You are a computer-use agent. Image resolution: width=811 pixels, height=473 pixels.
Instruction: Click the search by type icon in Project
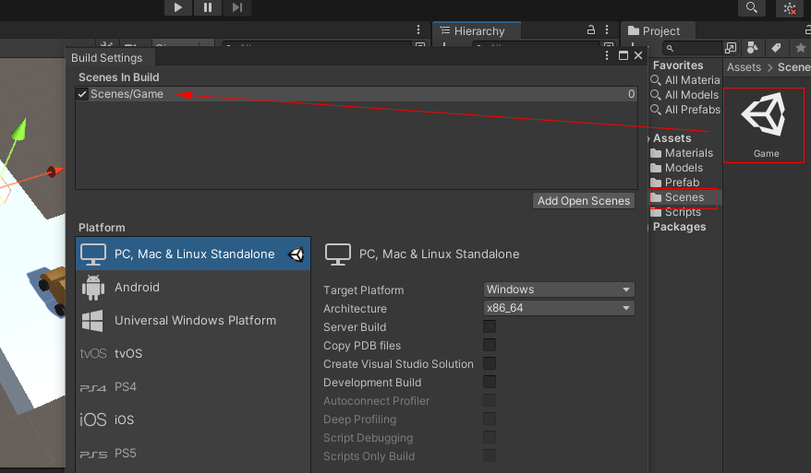pyautogui.click(x=753, y=48)
